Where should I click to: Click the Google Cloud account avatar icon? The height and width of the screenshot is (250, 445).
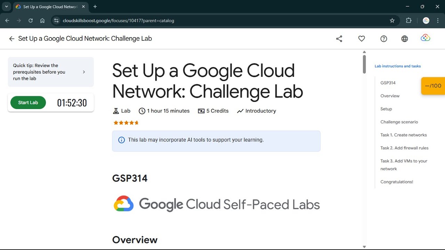point(426,38)
